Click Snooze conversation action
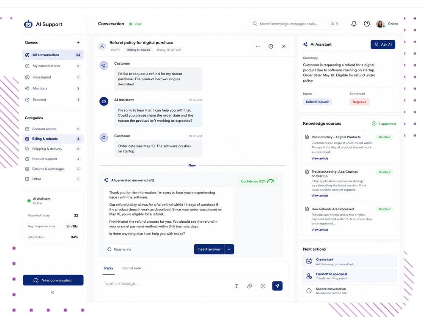The image size is (423, 317). point(349,291)
